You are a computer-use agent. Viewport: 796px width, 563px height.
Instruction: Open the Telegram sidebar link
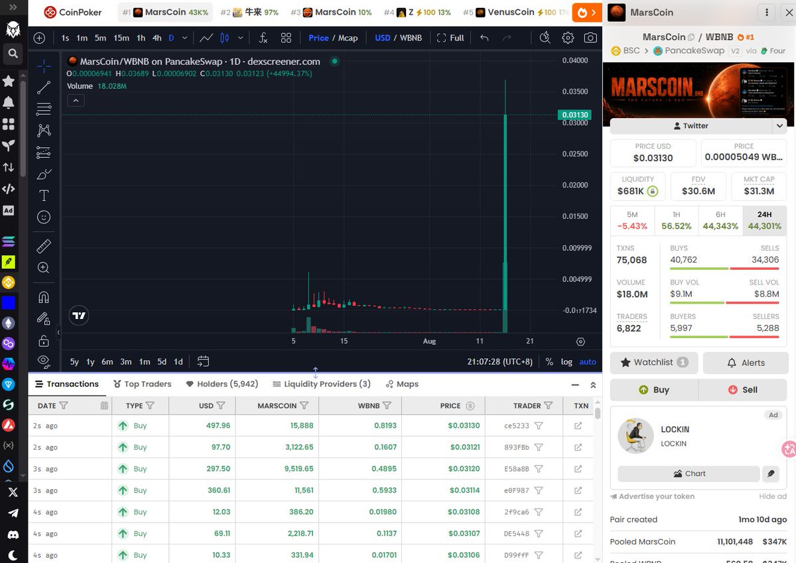point(13,513)
